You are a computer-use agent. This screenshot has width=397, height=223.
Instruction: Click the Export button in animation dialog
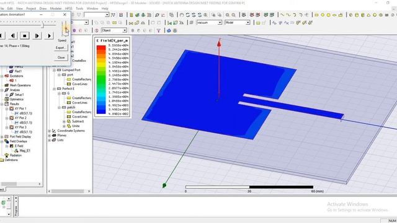point(61,48)
